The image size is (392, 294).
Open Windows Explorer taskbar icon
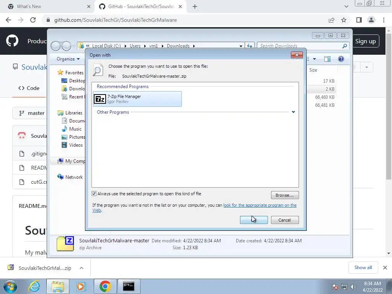click(58, 286)
